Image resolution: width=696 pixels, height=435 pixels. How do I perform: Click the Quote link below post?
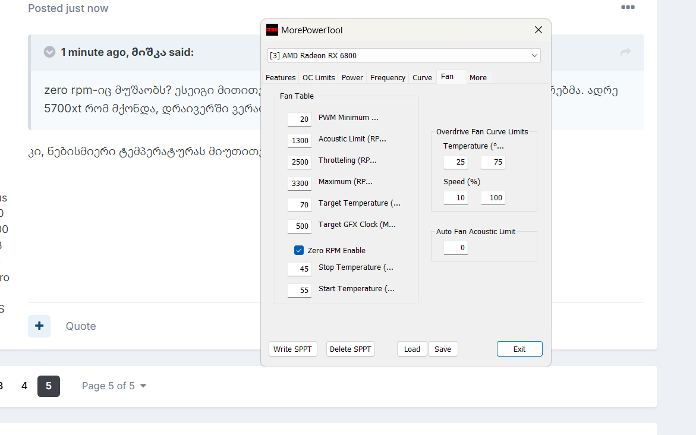point(81,326)
